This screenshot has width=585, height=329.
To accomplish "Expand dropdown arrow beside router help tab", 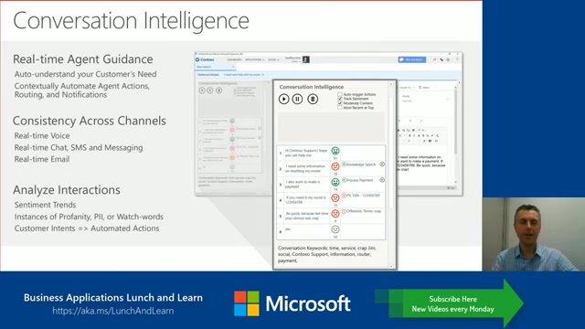I will 262,75.
